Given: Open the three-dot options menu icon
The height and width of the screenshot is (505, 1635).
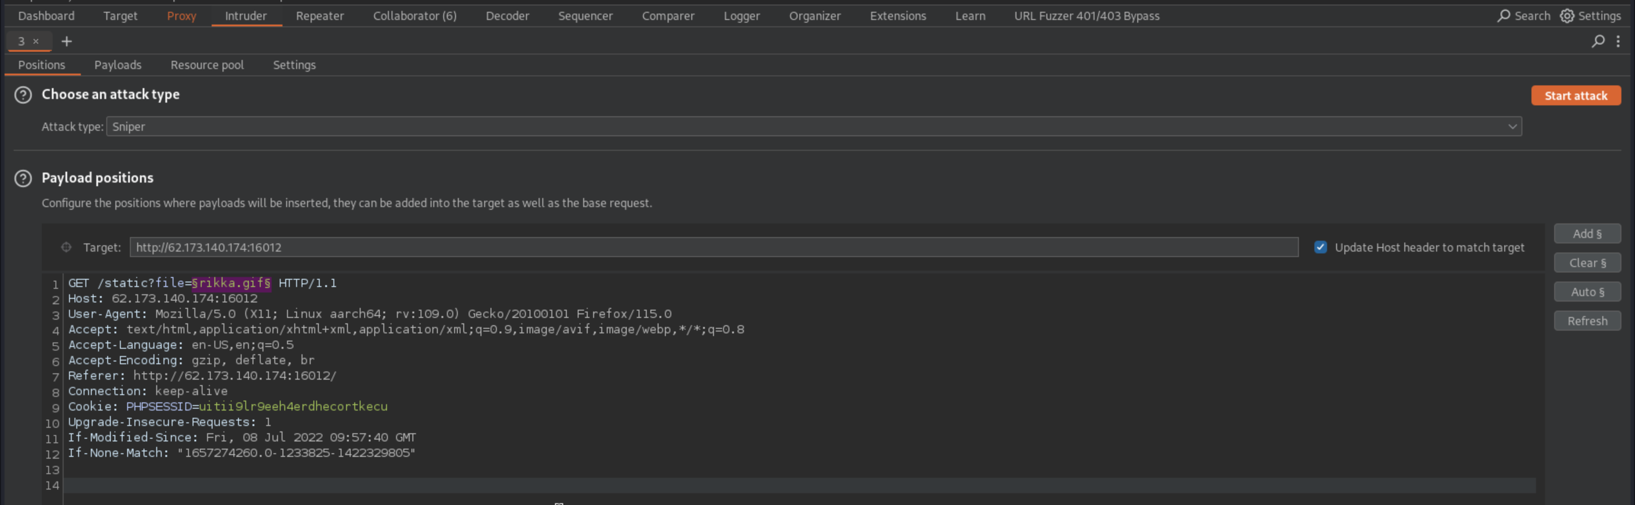Looking at the screenshot, I should tap(1618, 41).
